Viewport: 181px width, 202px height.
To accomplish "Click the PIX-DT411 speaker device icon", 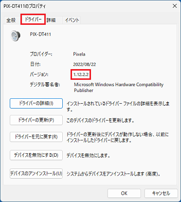I will pyautogui.click(x=16, y=36).
